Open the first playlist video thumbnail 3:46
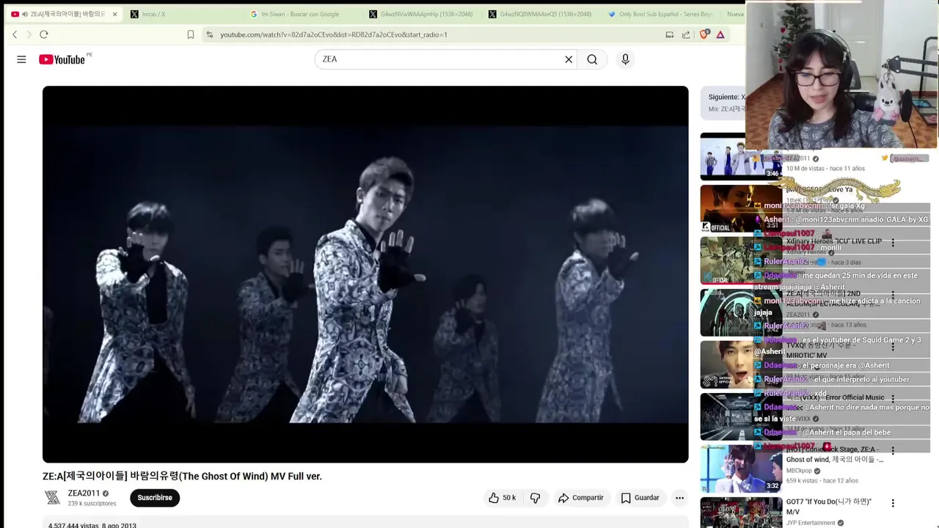939x528 pixels. 741,157
